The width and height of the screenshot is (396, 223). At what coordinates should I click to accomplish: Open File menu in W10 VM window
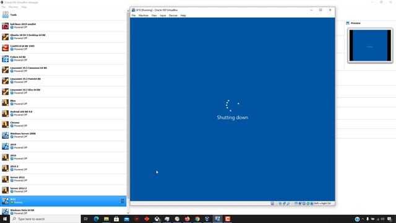coord(134,15)
